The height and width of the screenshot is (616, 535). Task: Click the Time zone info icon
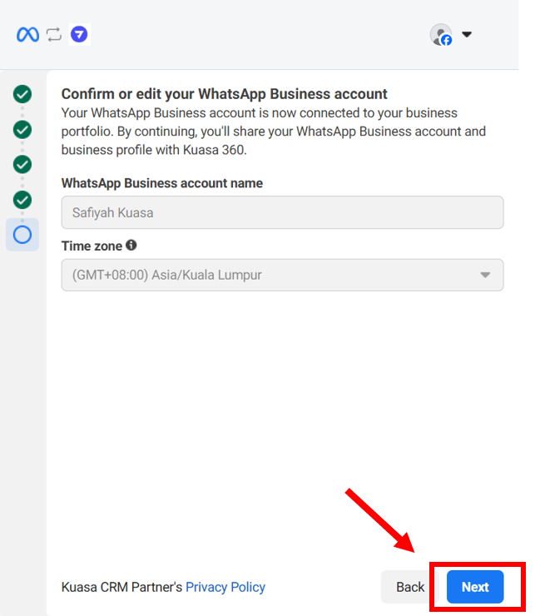(131, 246)
